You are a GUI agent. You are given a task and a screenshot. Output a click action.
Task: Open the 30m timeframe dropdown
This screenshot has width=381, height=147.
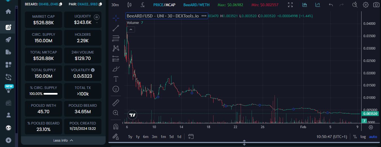coord(115,5)
